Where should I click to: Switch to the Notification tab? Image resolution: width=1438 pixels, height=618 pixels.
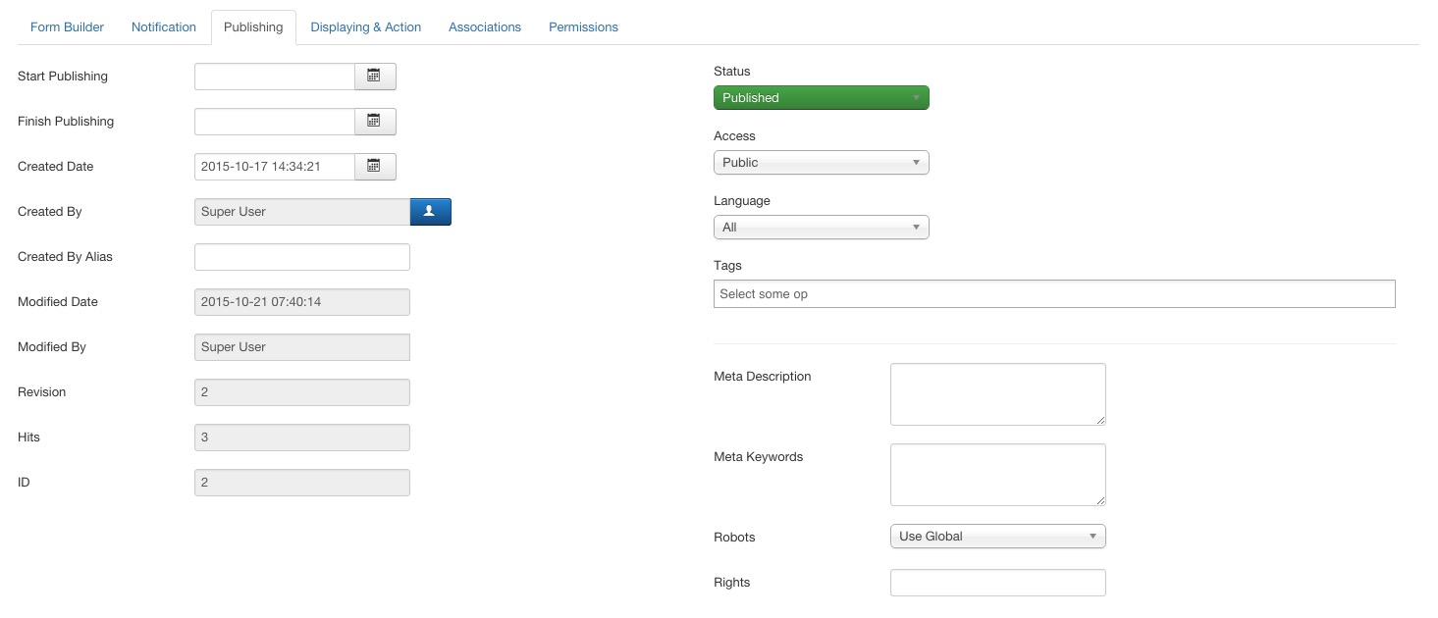click(x=164, y=27)
